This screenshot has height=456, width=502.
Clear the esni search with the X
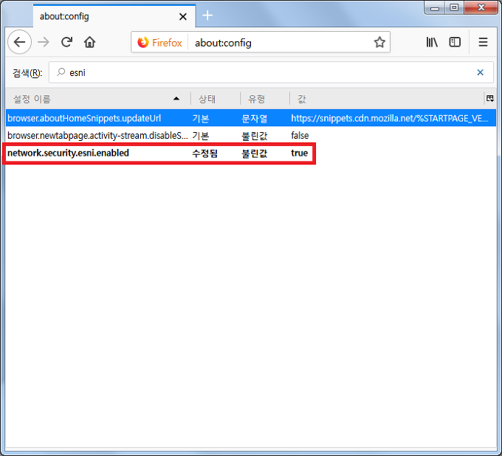pyautogui.click(x=480, y=72)
